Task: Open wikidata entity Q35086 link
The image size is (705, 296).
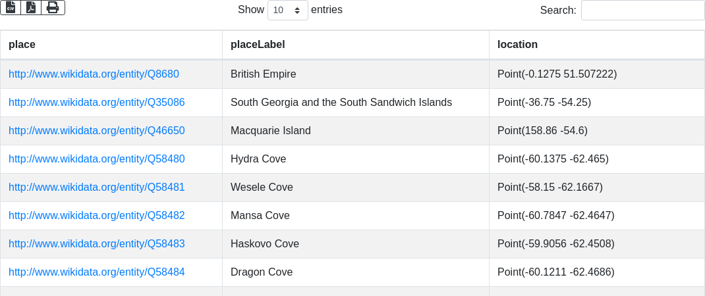Action: coord(97,103)
